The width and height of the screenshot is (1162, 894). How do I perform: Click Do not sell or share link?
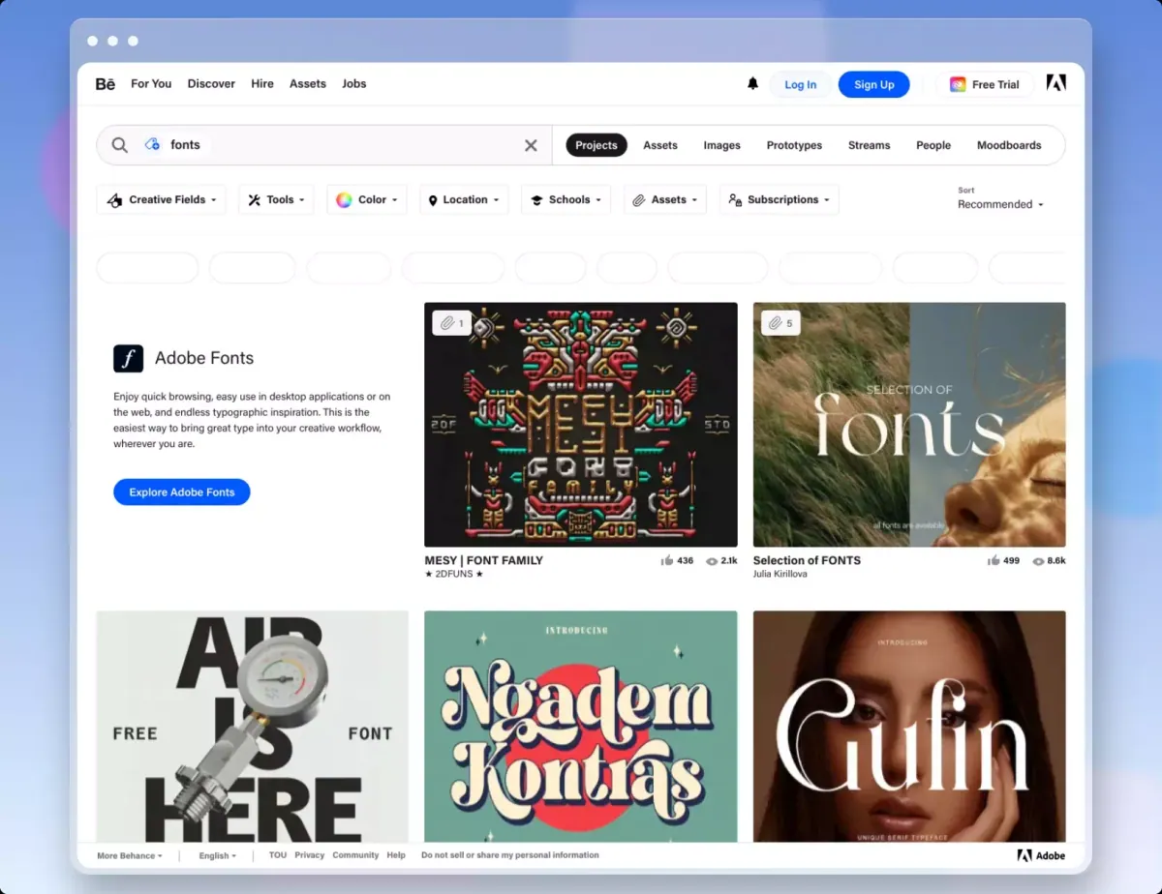(x=510, y=855)
